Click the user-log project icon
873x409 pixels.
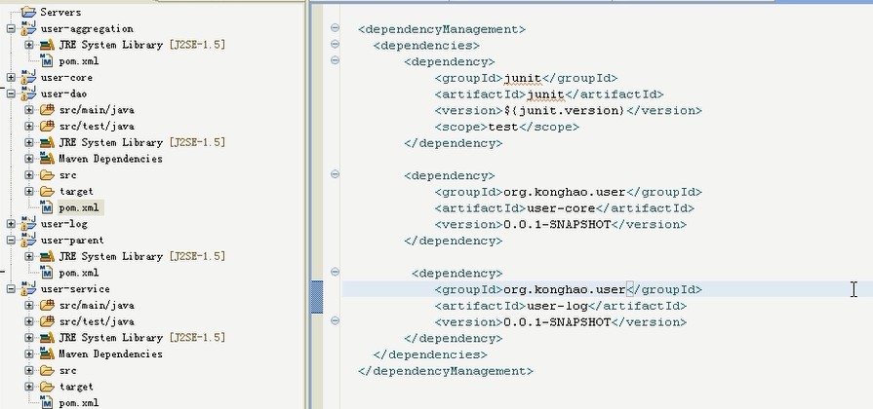[x=27, y=224]
